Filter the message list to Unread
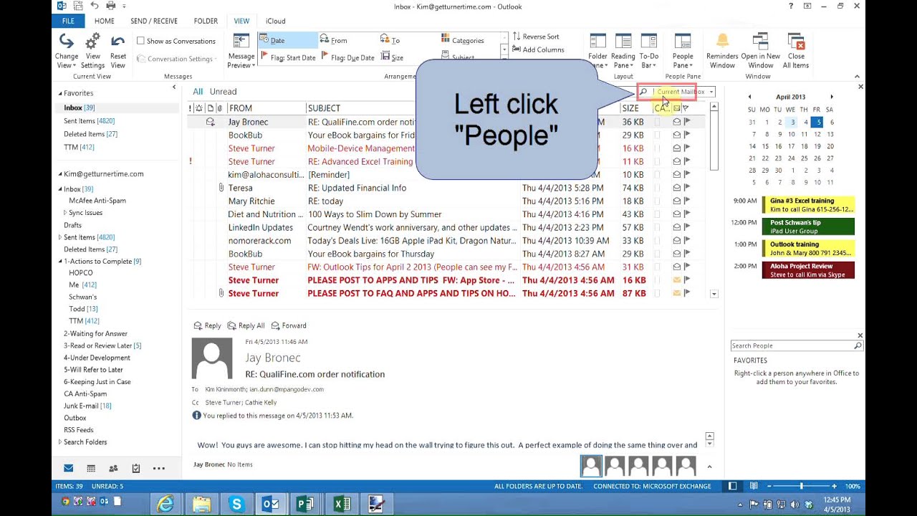Screen dimensions: 917x516 (223, 91)
